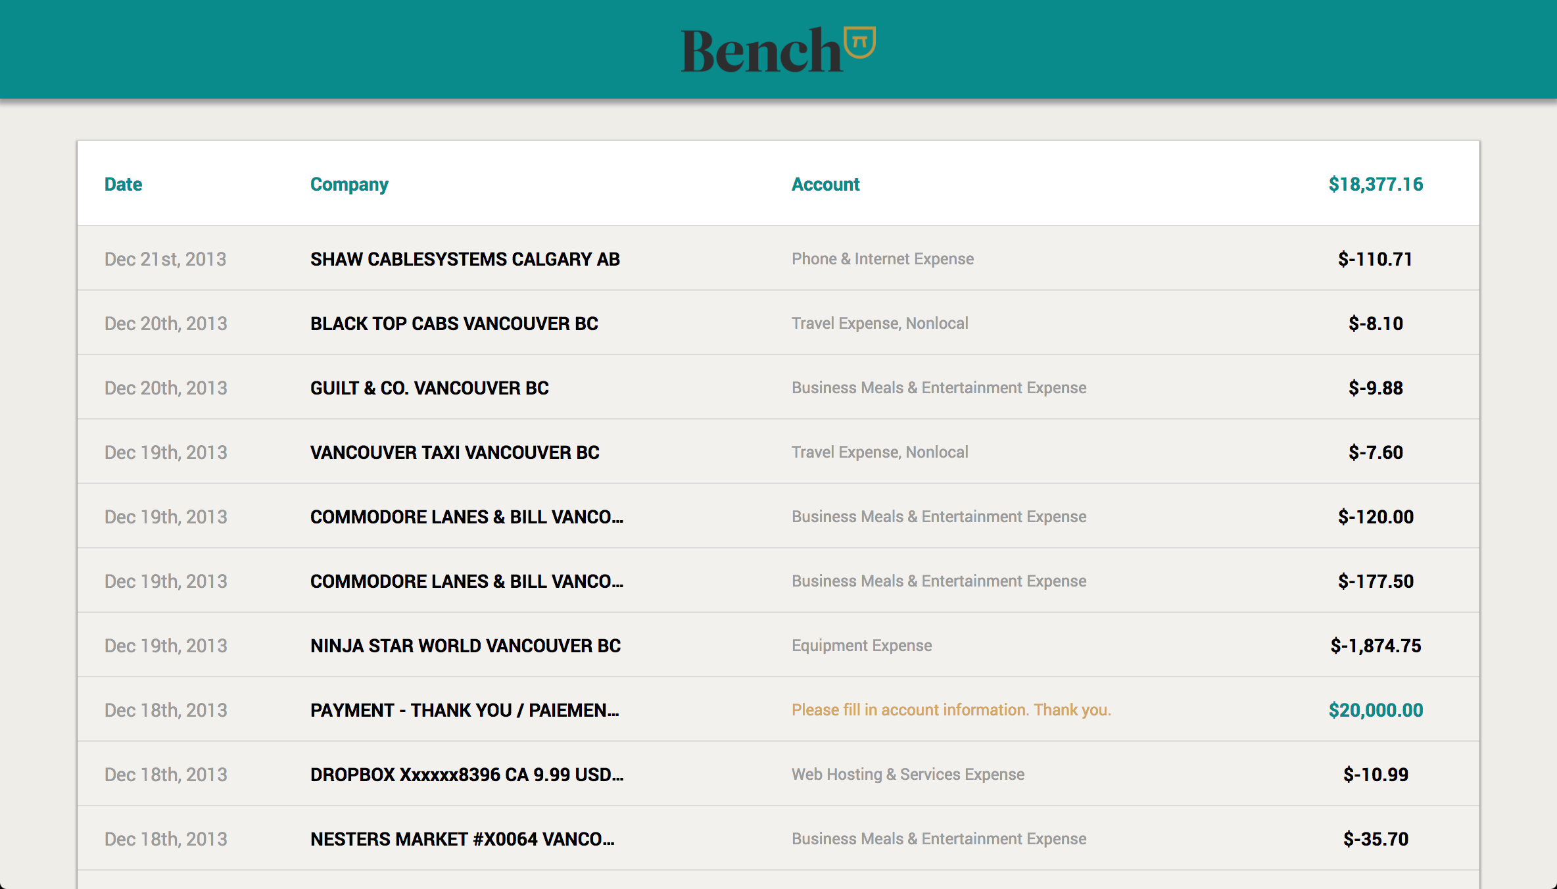Click the $18,377.16 total balance
The height and width of the screenshot is (889, 1557).
1376,184
